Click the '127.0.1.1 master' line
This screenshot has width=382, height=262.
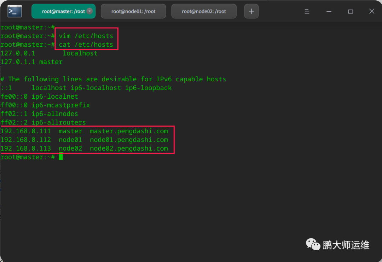tap(31, 62)
